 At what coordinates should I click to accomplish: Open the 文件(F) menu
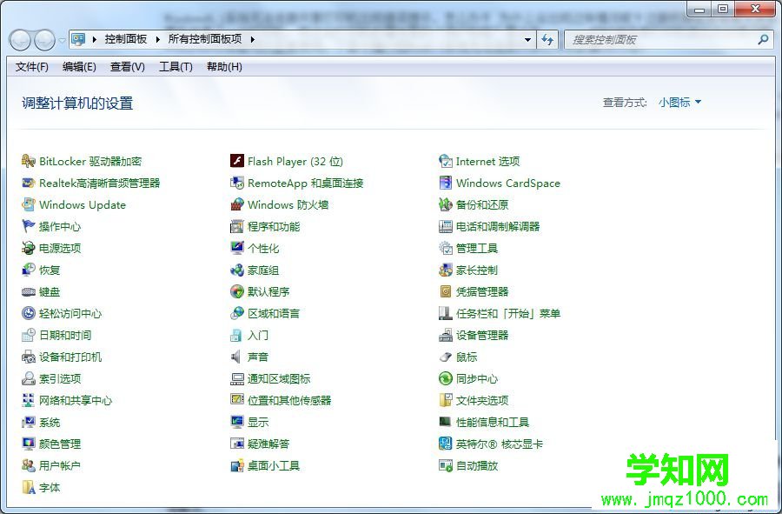(x=31, y=67)
